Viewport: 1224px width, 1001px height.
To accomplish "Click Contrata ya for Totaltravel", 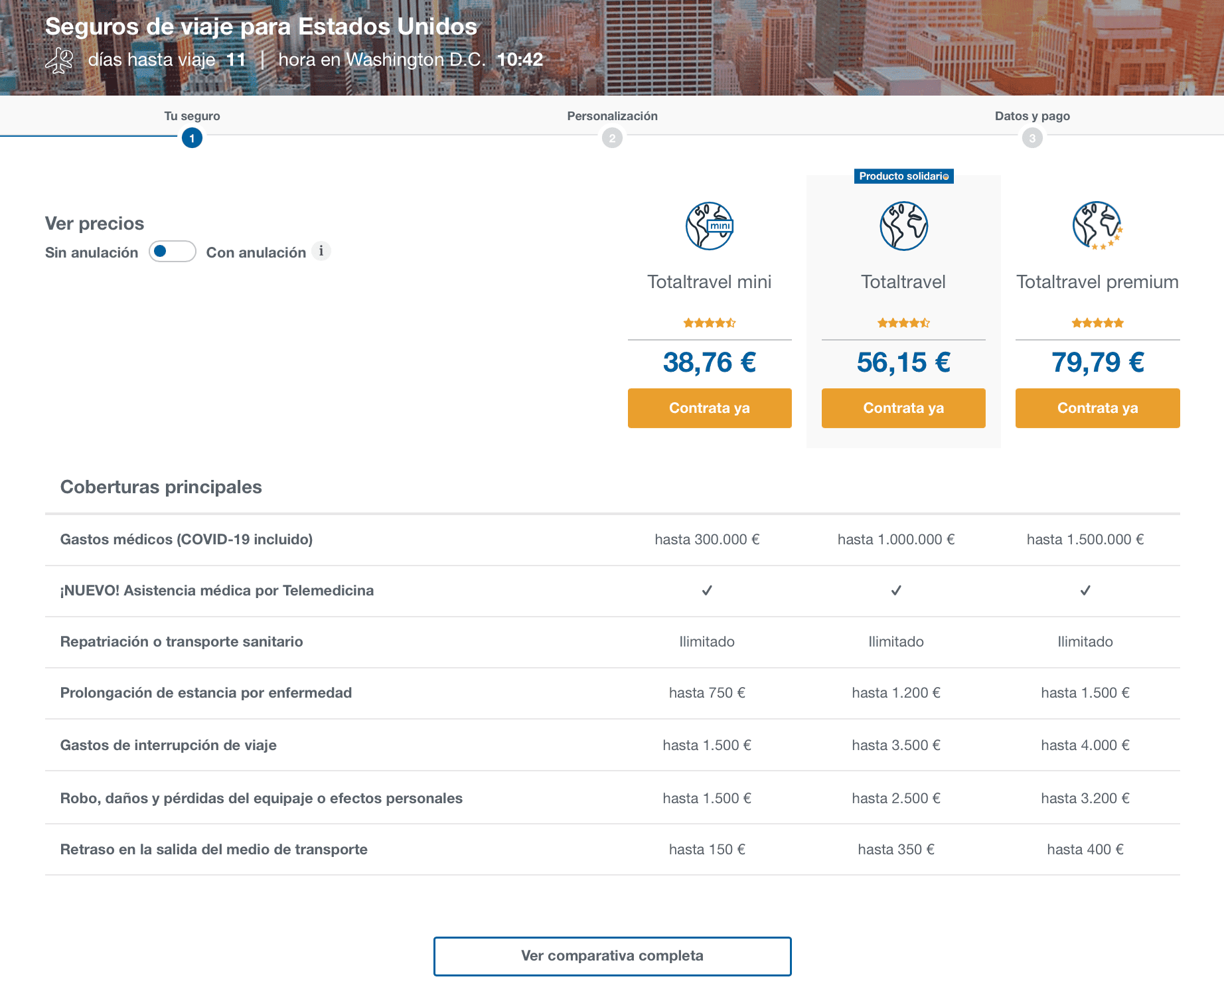I will [903, 408].
